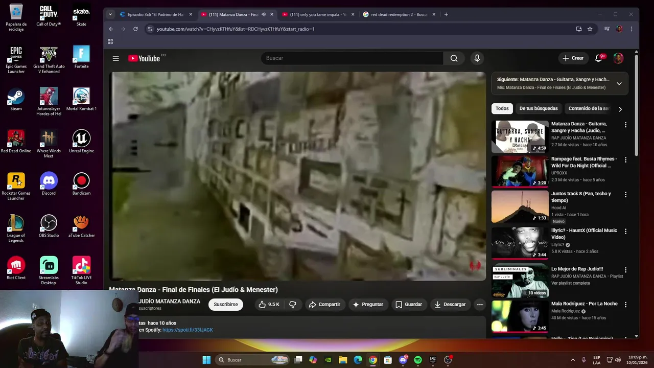Show more filter chips with right arrow
This screenshot has width=654, height=368.
[x=620, y=109]
